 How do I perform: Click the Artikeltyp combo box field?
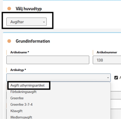coord(58,78)
